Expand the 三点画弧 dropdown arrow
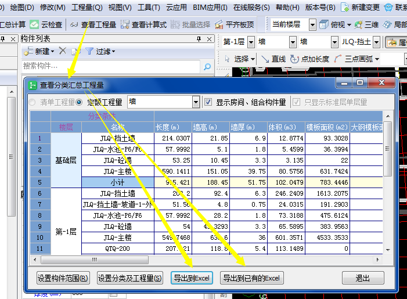 coord(377,59)
